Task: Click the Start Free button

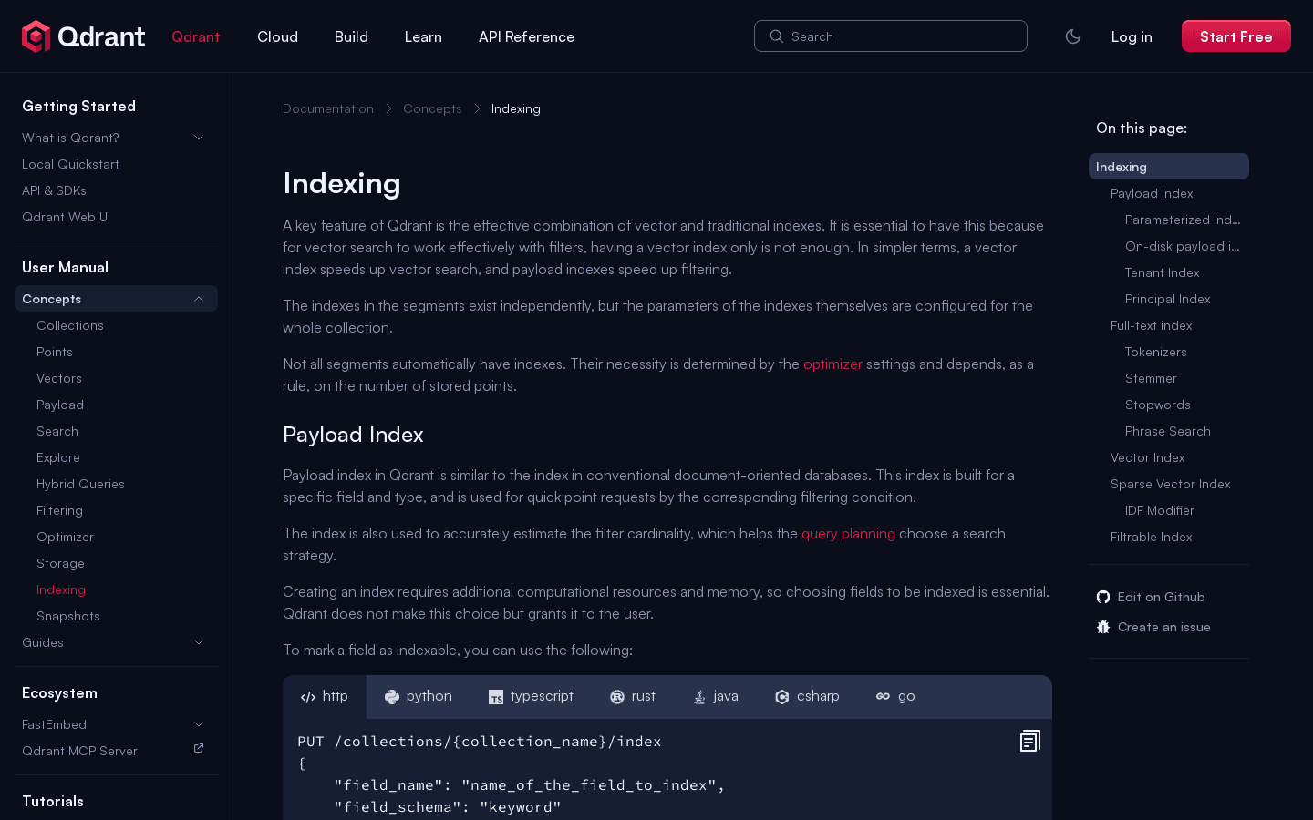Action: click(x=1236, y=36)
